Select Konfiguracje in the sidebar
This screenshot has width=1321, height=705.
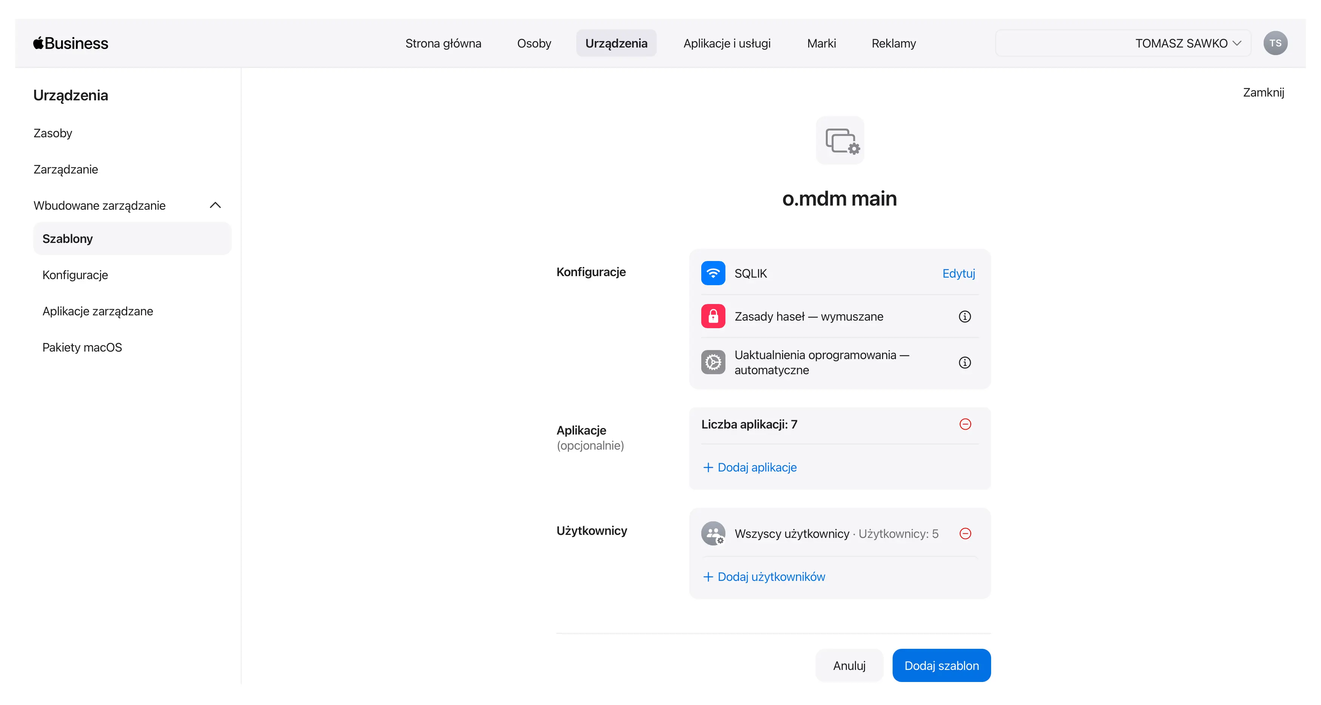pyautogui.click(x=75, y=275)
